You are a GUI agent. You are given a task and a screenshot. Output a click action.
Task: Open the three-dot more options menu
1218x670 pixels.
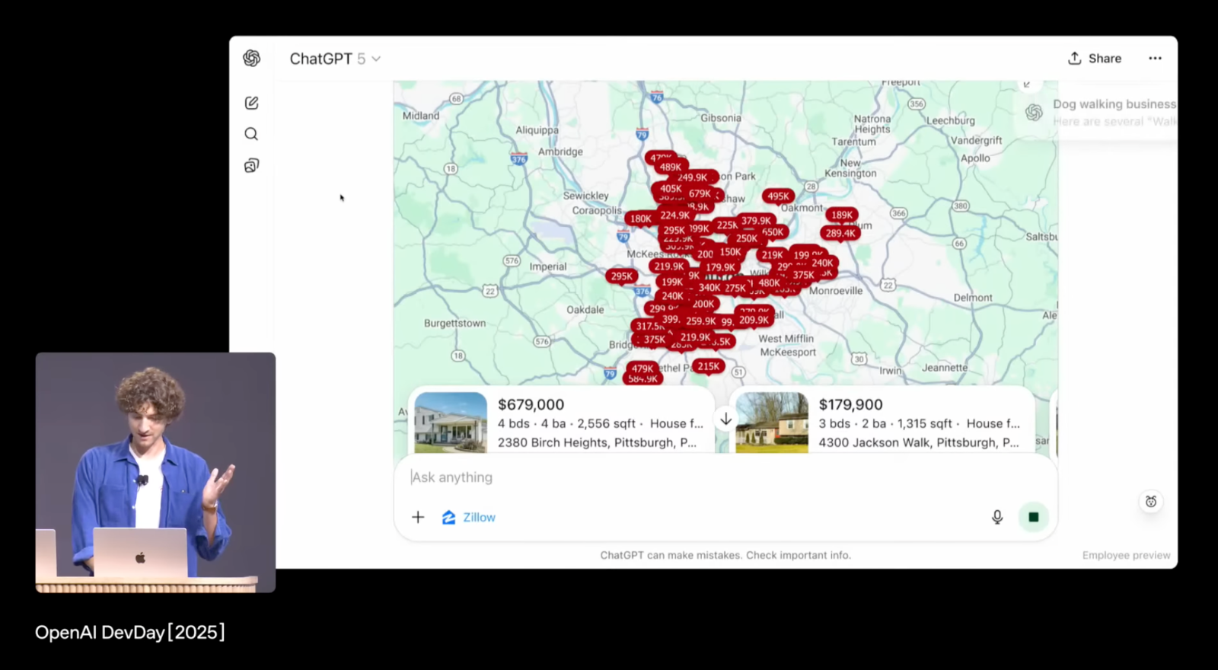click(x=1155, y=59)
